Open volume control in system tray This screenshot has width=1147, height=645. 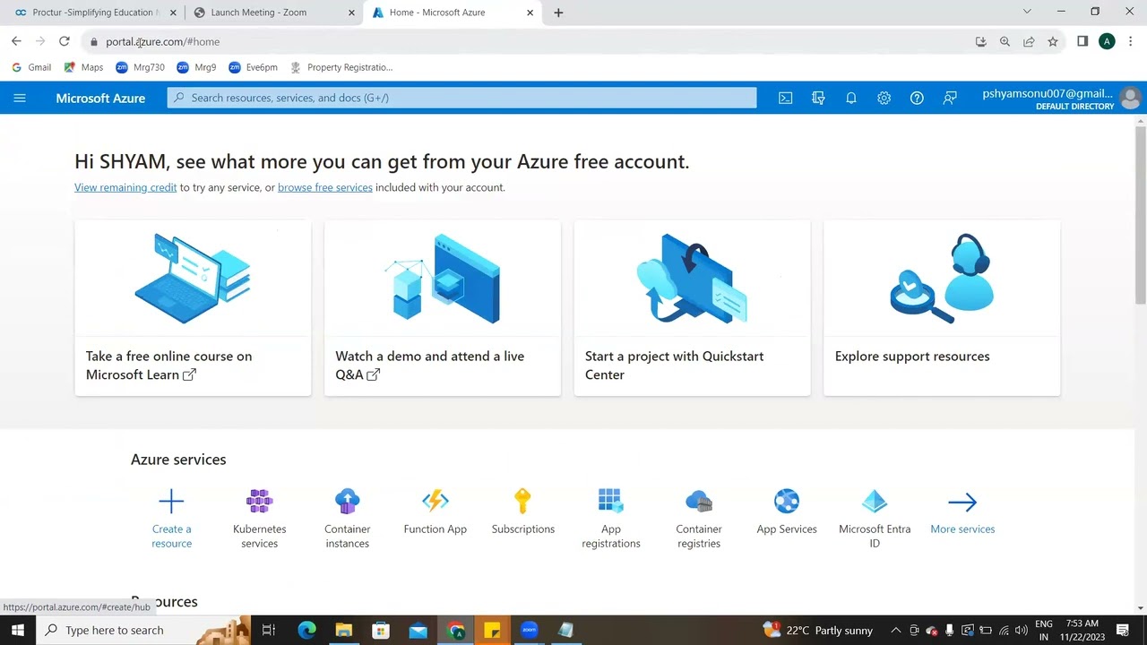[1021, 630]
